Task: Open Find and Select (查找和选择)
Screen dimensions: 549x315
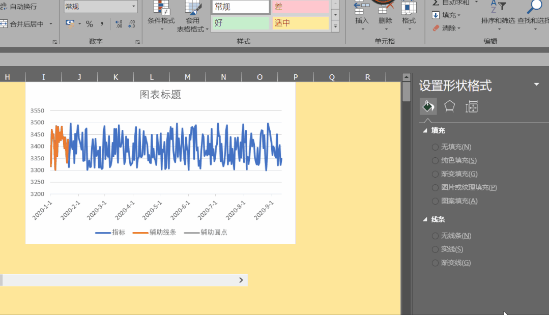Action: click(533, 16)
